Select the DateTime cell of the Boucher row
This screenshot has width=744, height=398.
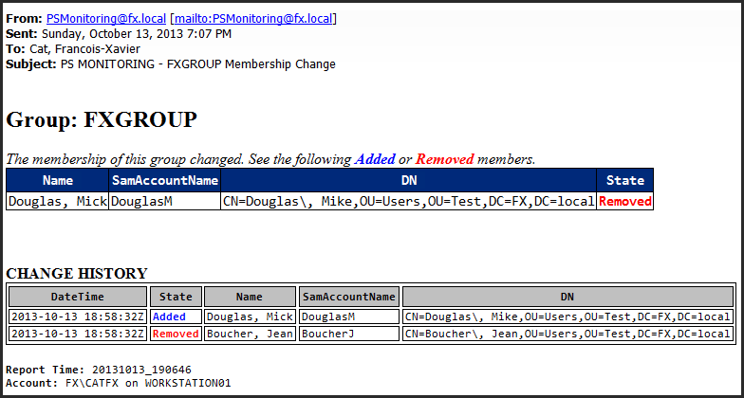pyautogui.click(x=78, y=334)
